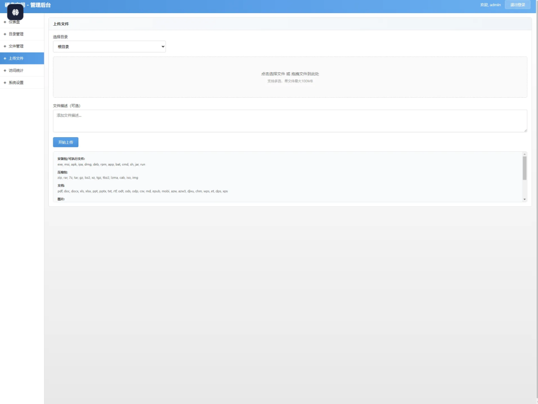Go to 目录管理 in the sidebar
The height and width of the screenshot is (404, 538).
pos(16,34)
